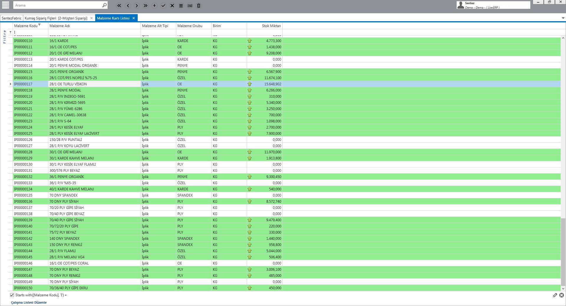Delete record using trash can icon

(x=199, y=6)
